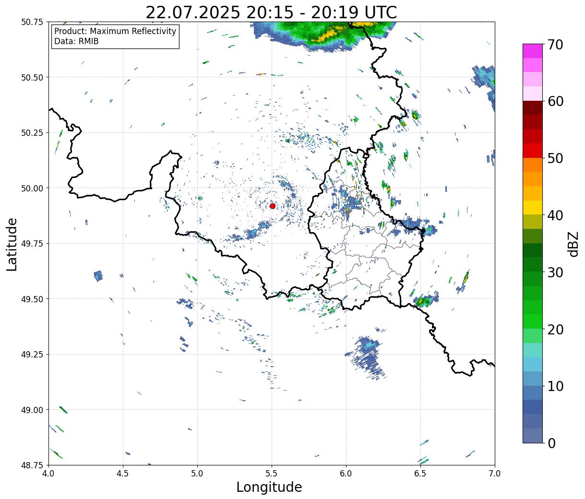Click the colorbar tick label '40'

(555, 215)
